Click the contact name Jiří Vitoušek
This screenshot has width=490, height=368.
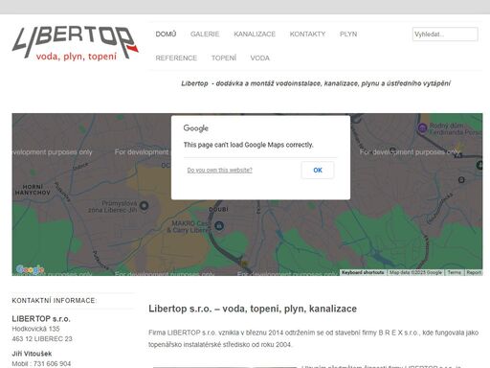32,354
